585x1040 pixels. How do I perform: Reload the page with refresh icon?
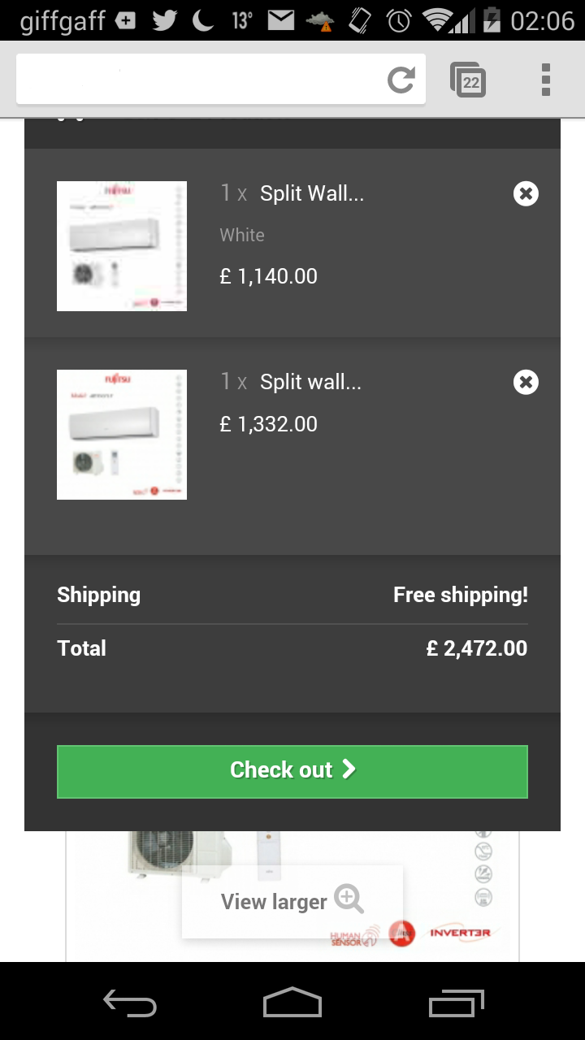pos(401,80)
